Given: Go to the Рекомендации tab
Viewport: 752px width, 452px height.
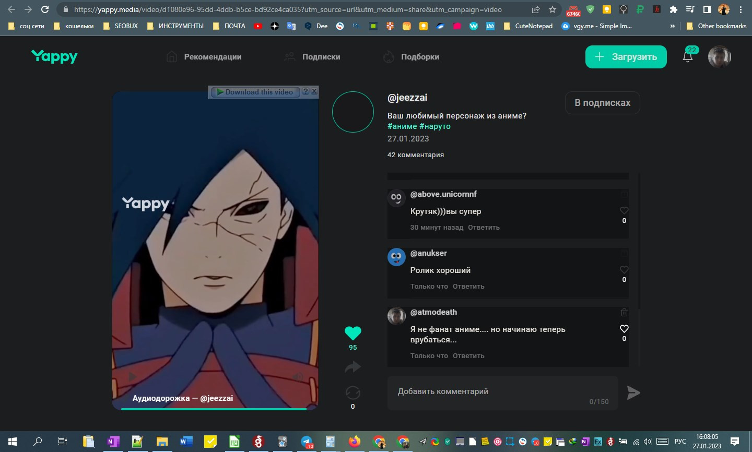Looking at the screenshot, I should pyautogui.click(x=204, y=57).
